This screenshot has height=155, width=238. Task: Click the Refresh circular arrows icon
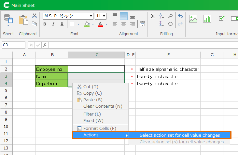pyautogui.click(x=171, y=24)
